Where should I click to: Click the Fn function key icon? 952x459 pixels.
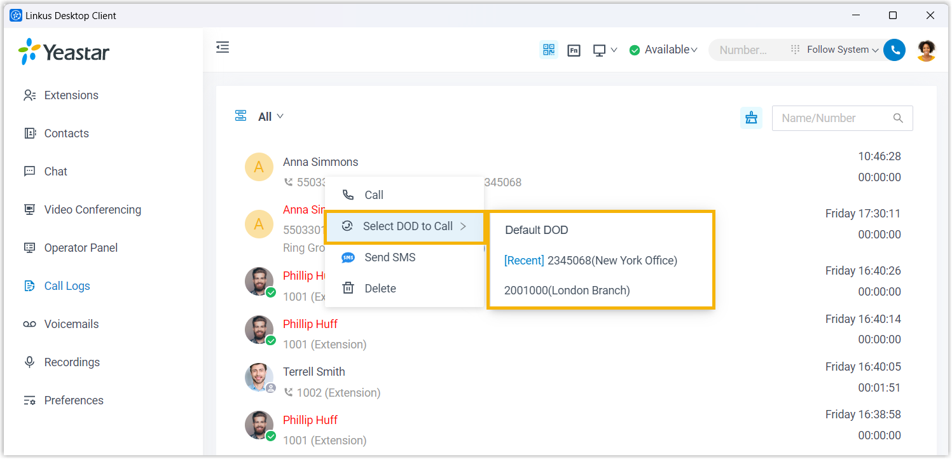pyautogui.click(x=574, y=50)
